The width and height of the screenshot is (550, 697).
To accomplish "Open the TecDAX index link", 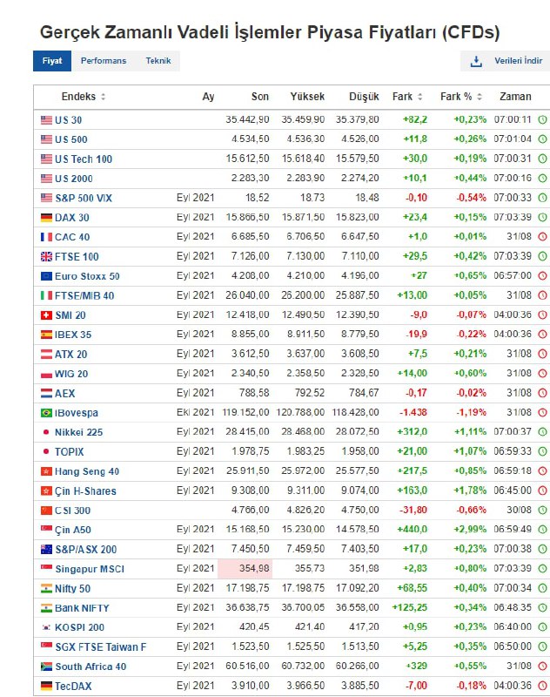I will point(73,687).
